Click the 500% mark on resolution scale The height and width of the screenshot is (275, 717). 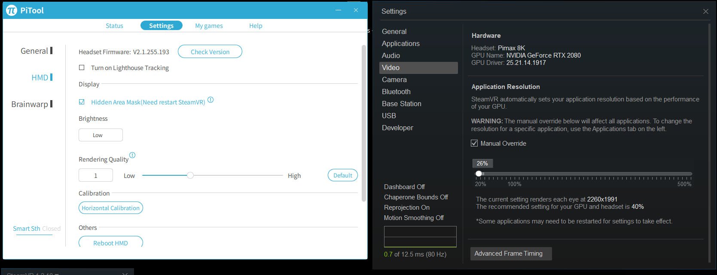[684, 184]
